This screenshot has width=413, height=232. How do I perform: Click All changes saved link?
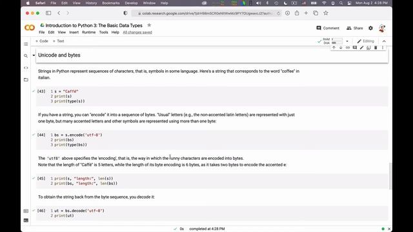click(137, 32)
